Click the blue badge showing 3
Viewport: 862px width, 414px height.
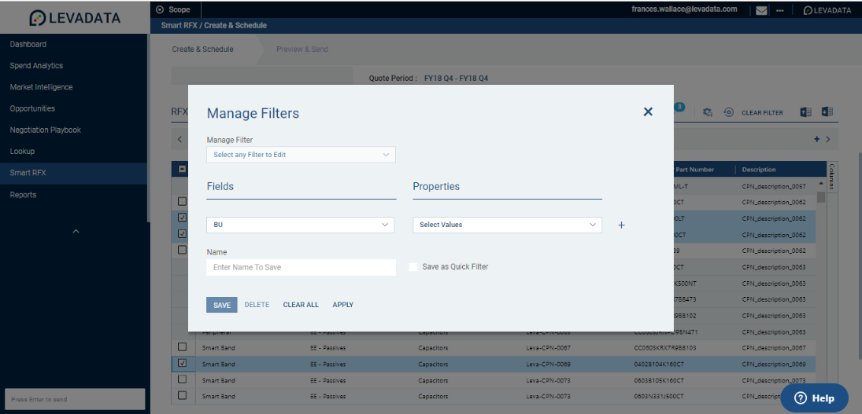click(x=679, y=107)
